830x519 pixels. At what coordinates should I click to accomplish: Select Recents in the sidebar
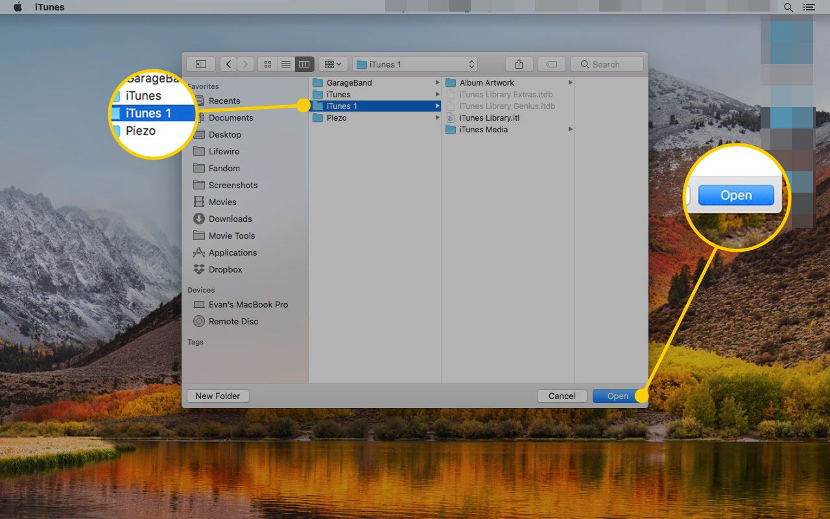point(224,101)
